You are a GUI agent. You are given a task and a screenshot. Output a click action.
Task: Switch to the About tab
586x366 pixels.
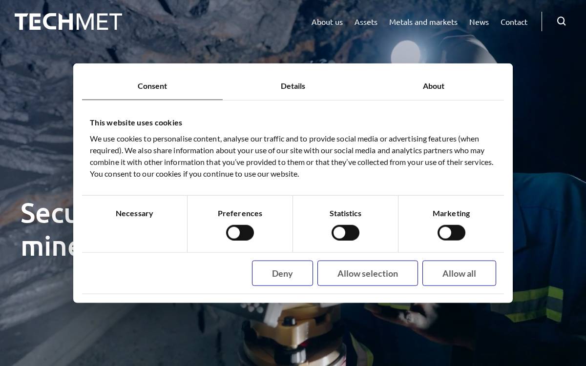tap(434, 86)
